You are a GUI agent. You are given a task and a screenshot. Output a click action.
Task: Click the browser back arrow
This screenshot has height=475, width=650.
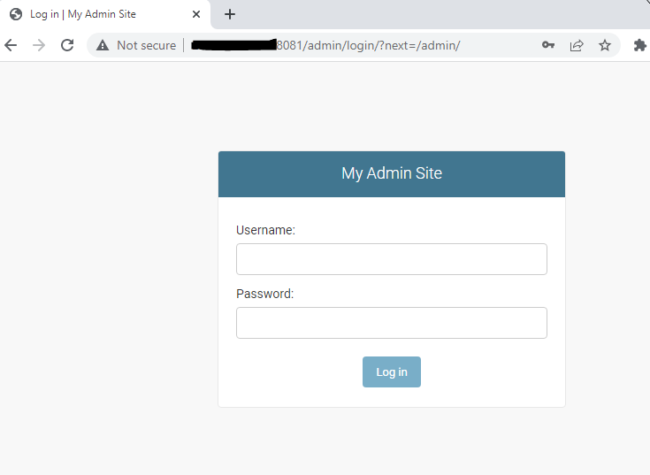click(11, 45)
